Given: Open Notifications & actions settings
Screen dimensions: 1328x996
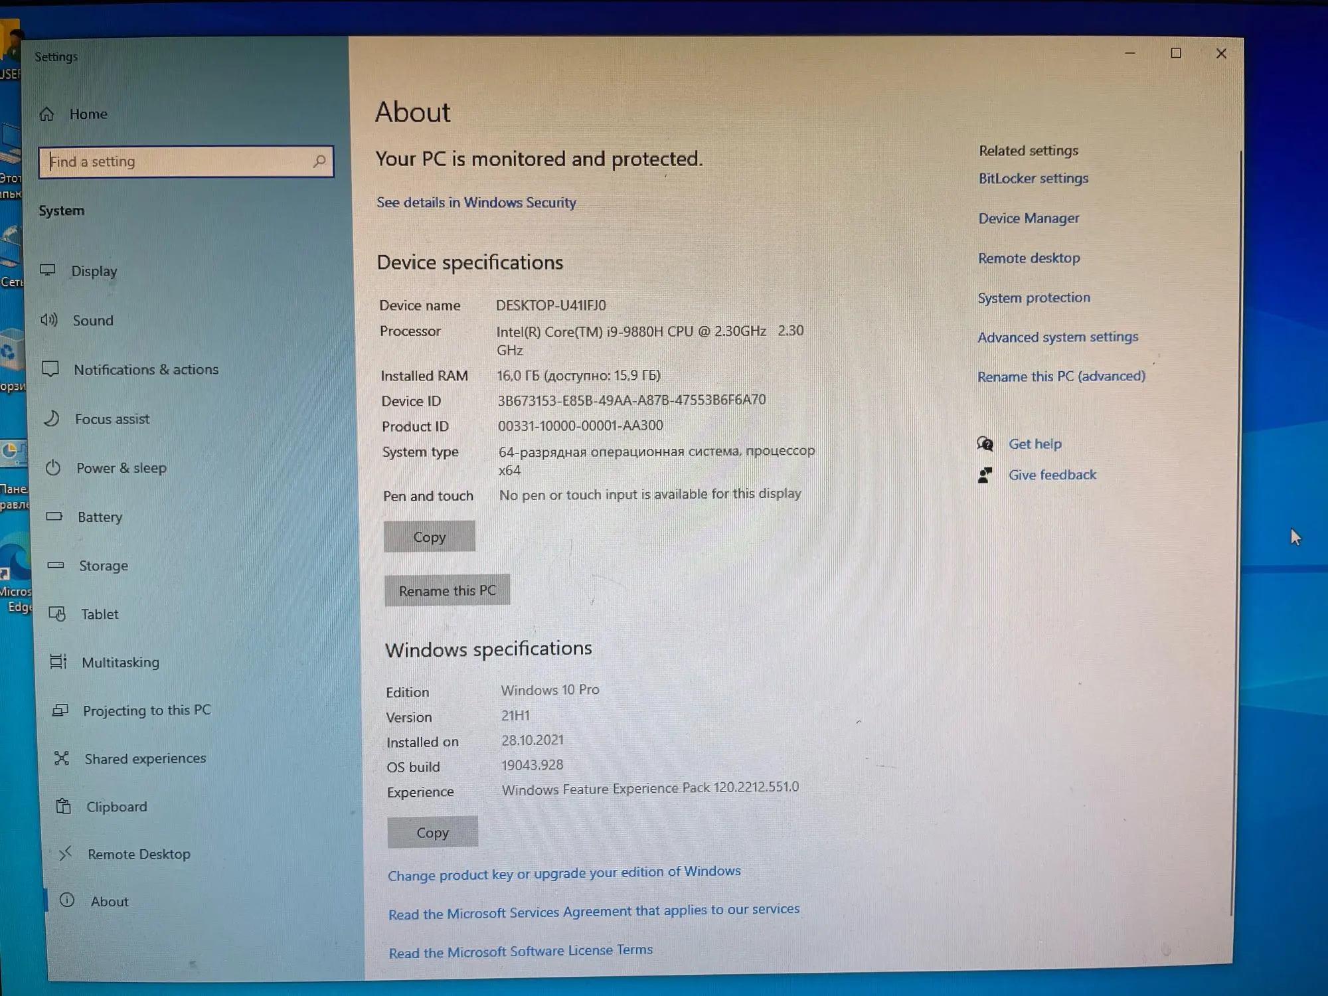Looking at the screenshot, I should pos(145,370).
